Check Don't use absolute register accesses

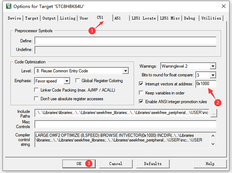coord(37,98)
